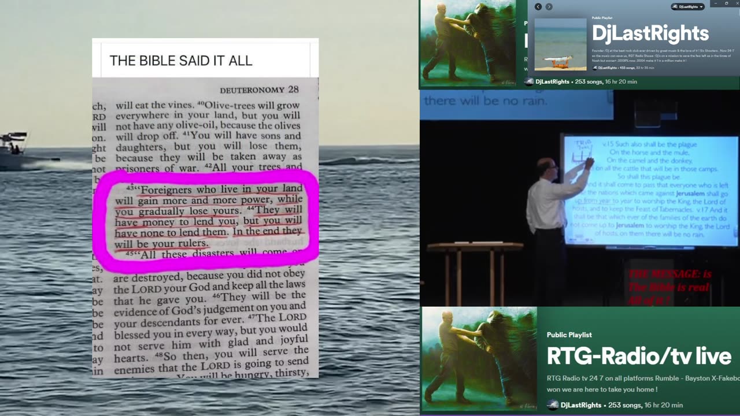Click avatar icon under RTG-Radio/tv live description
The image size is (740, 416).
tap(553, 406)
